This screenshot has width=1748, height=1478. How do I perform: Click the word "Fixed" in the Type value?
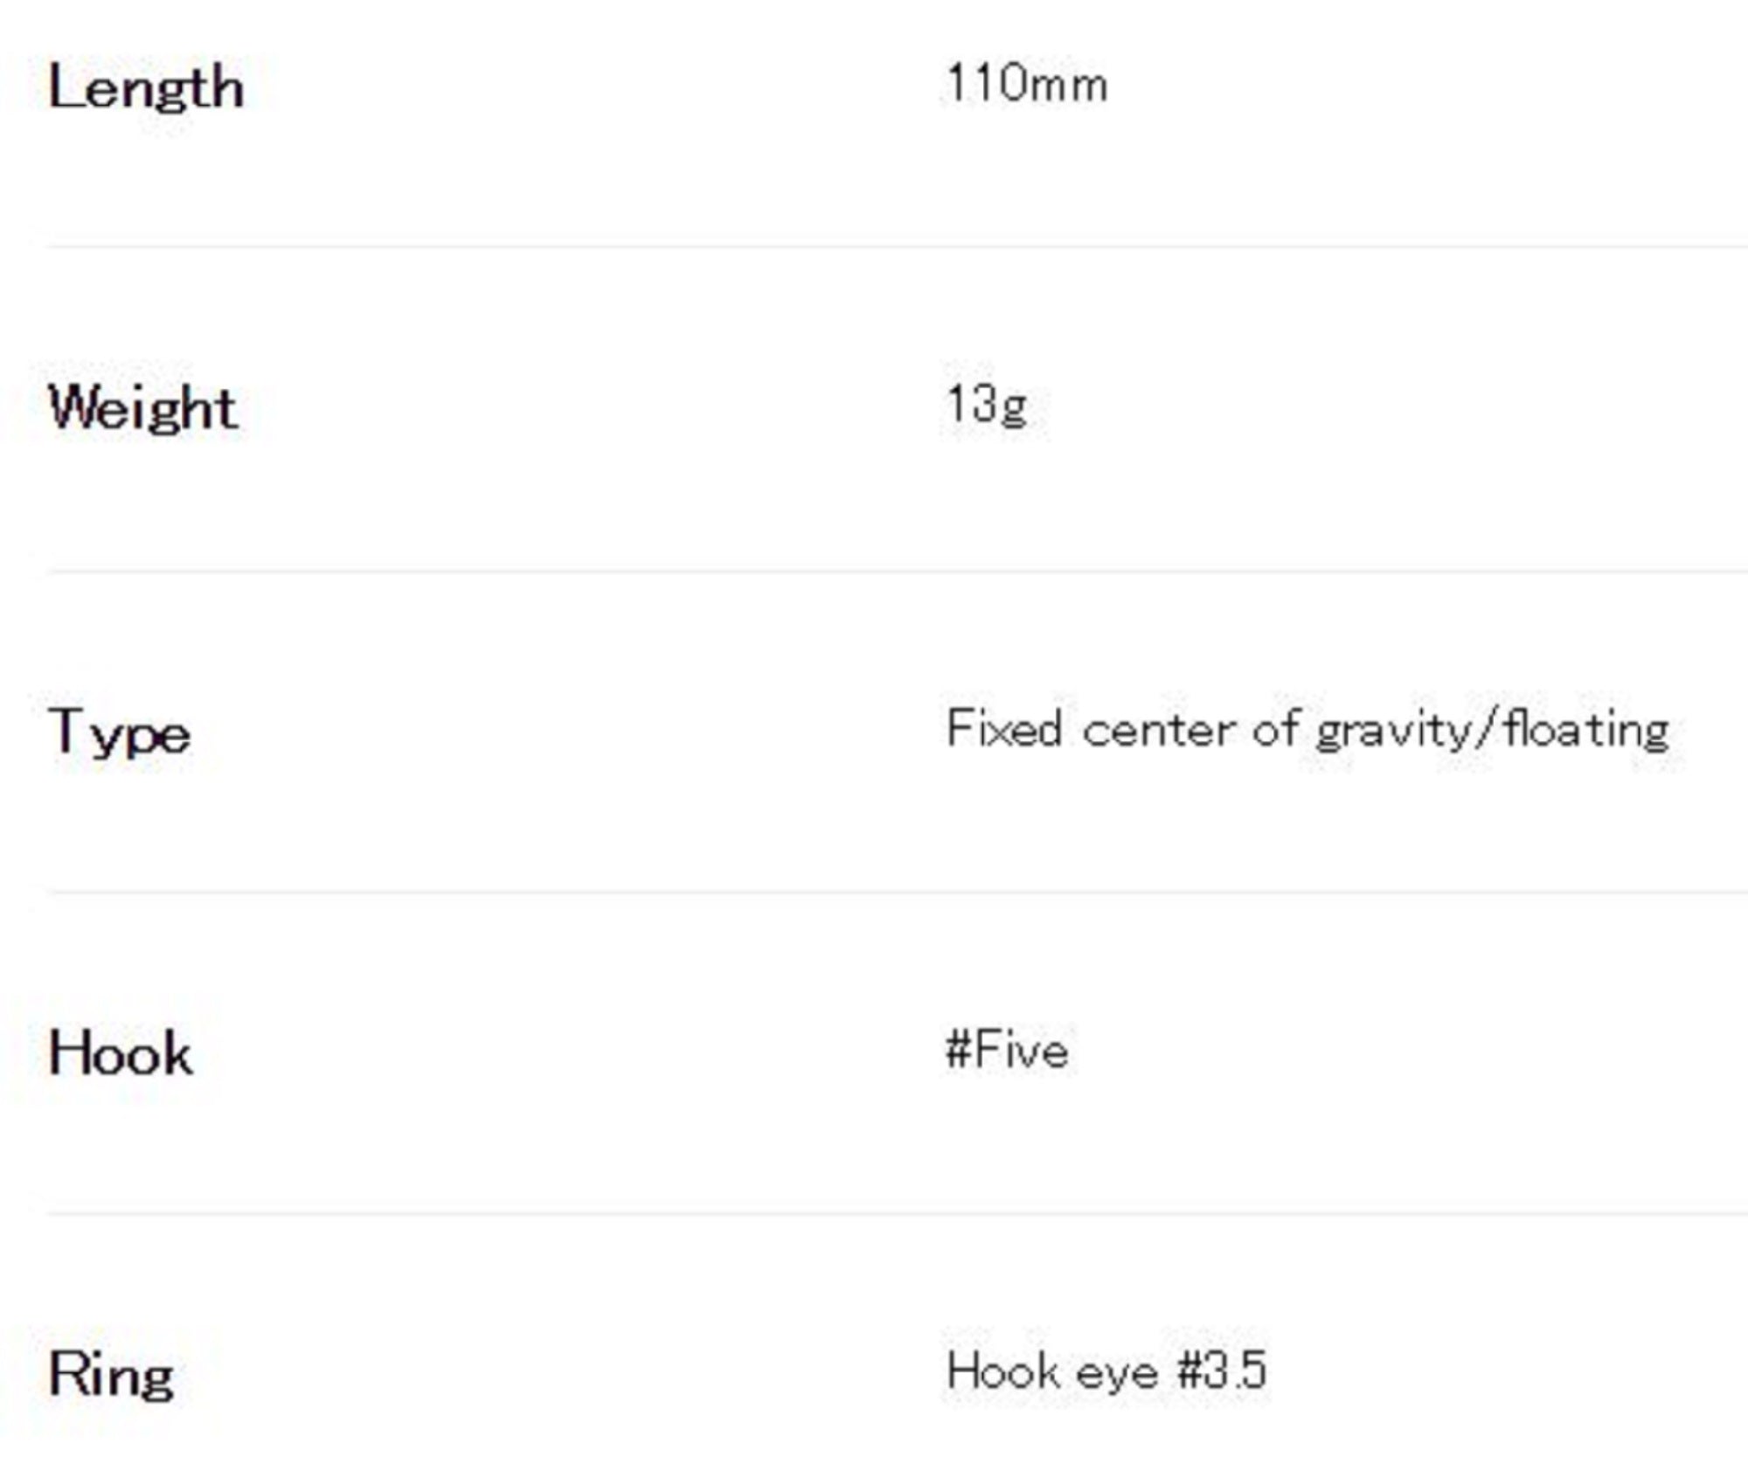(1003, 729)
